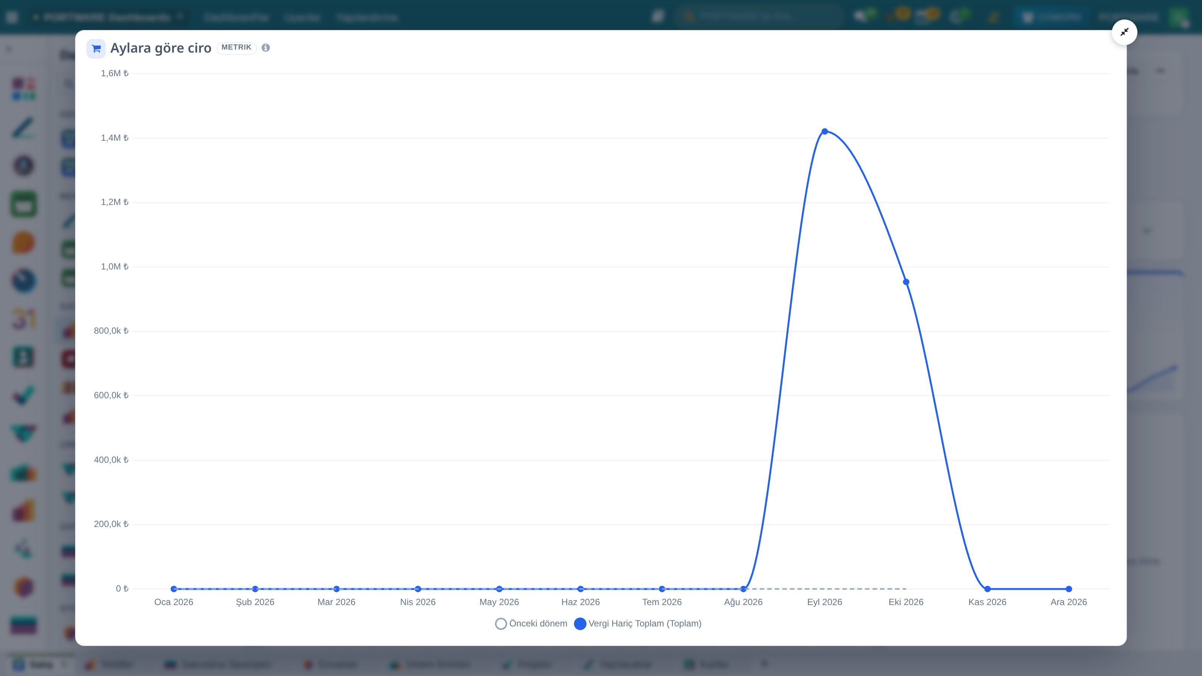Select the Haz 2026 data point
The image size is (1202, 676).
point(580,589)
